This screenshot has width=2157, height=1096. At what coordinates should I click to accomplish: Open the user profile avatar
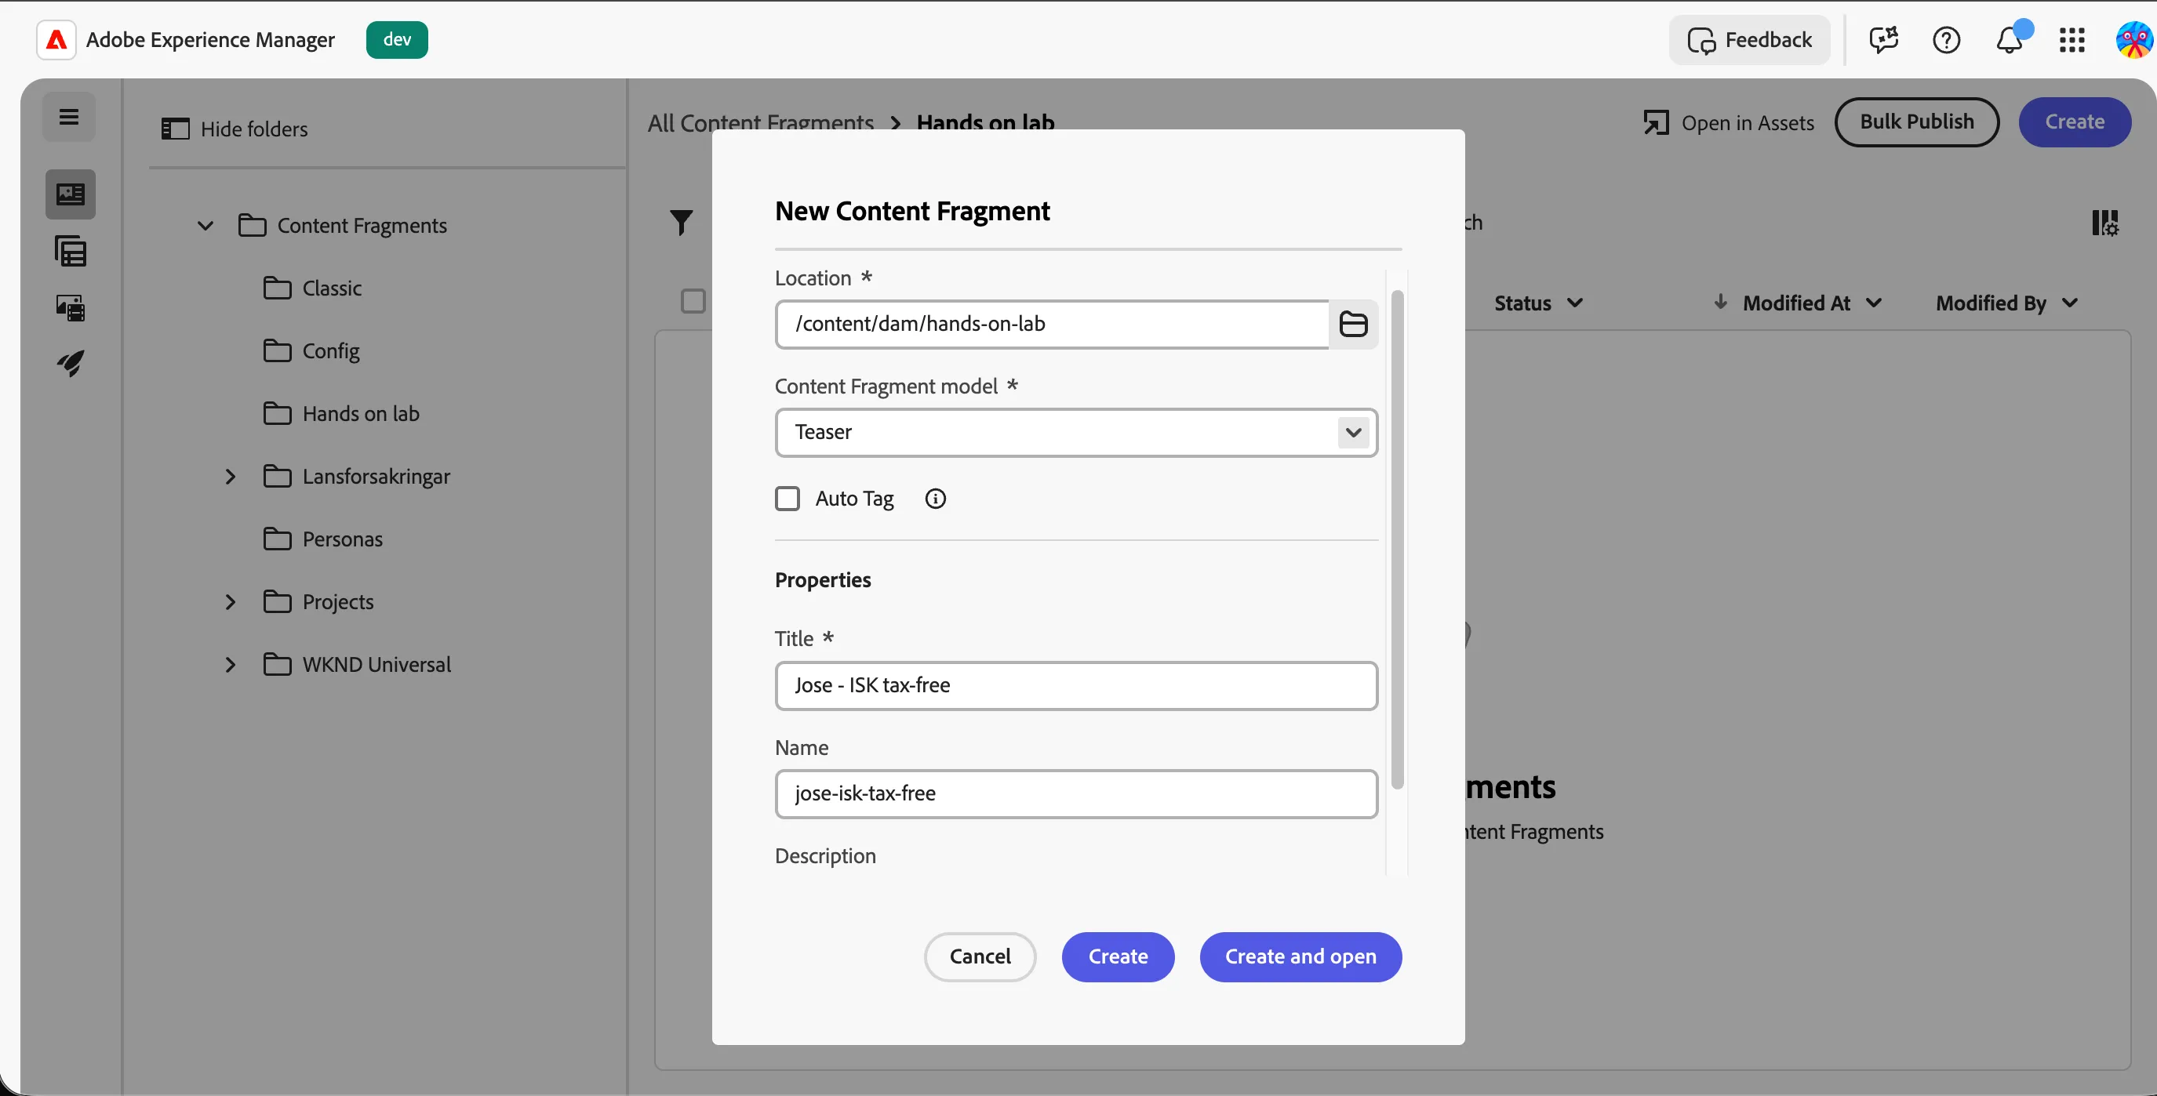pyautogui.click(x=2134, y=39)
